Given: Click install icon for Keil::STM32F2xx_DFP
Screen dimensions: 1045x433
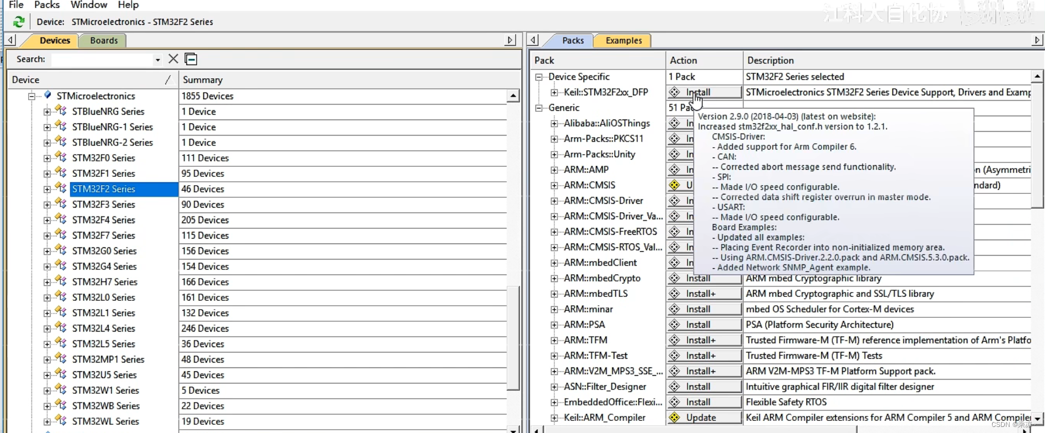Looking at the screenshot, I should pyautogui.click(x=675, y=92).
